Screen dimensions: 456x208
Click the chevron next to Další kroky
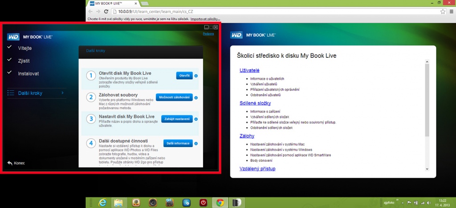(62, 93)
